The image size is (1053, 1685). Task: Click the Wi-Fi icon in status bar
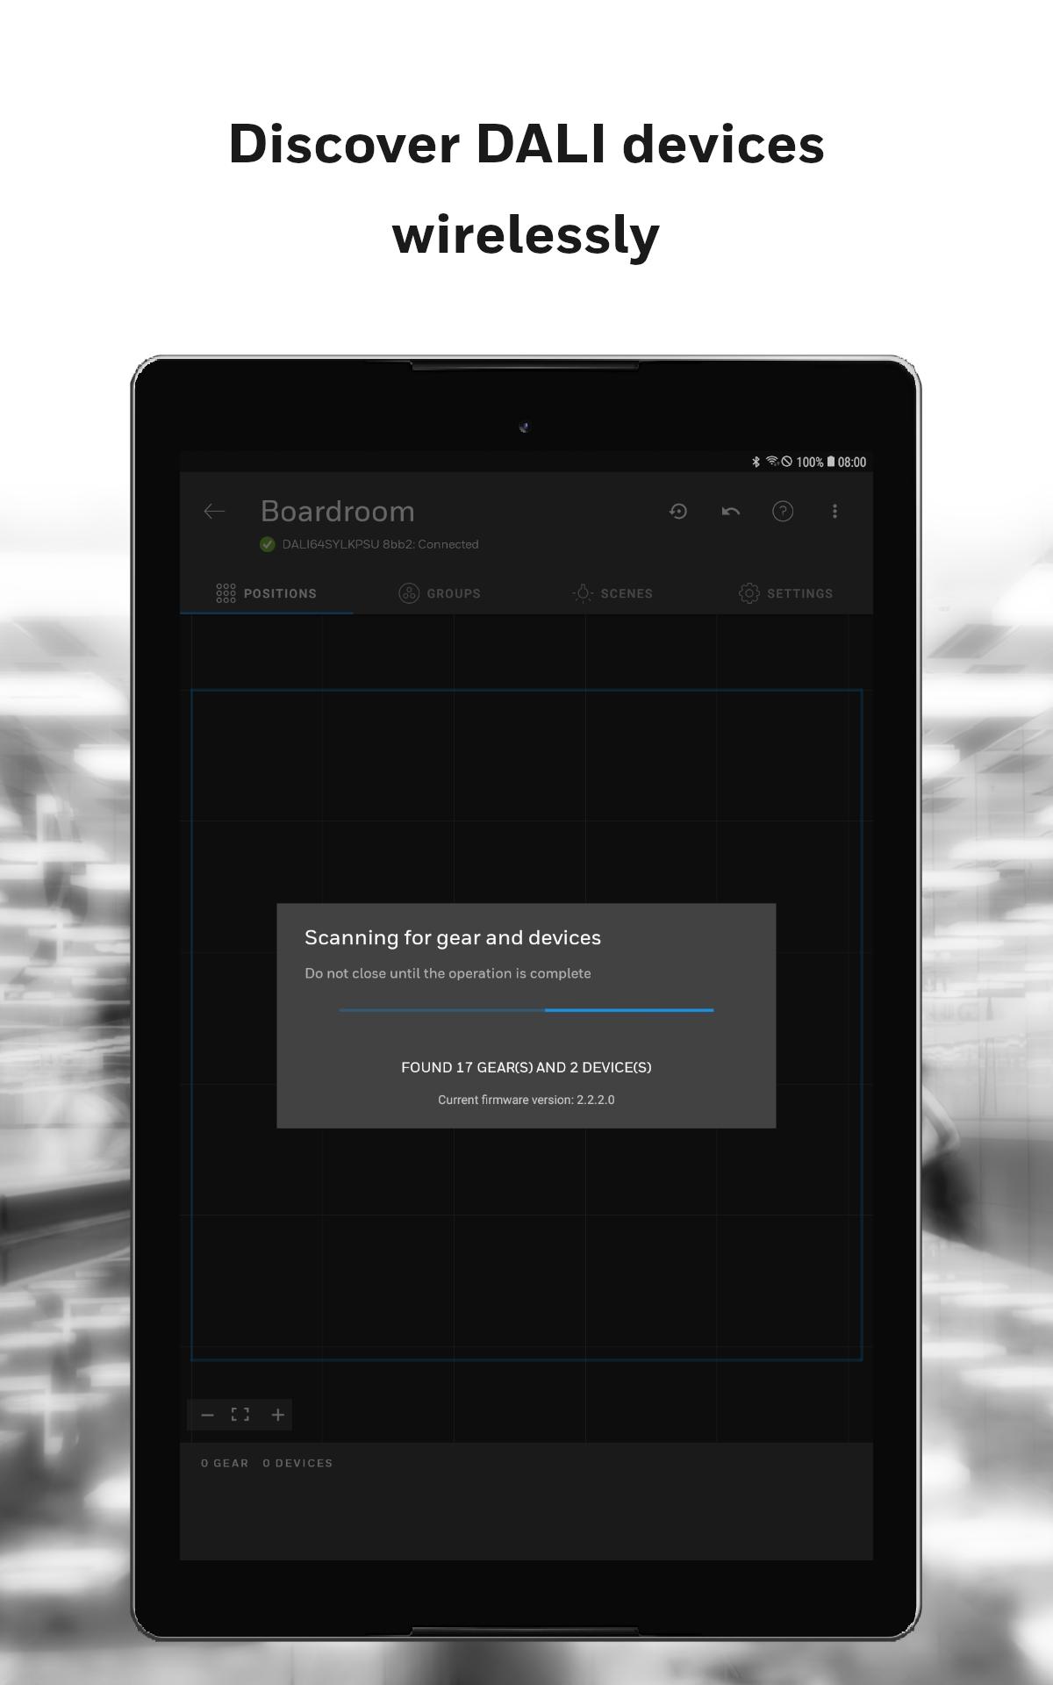click(771, 461)
